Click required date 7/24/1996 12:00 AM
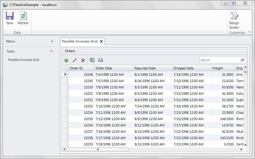This screenshot has width=255, height=159. coord(150,106)
